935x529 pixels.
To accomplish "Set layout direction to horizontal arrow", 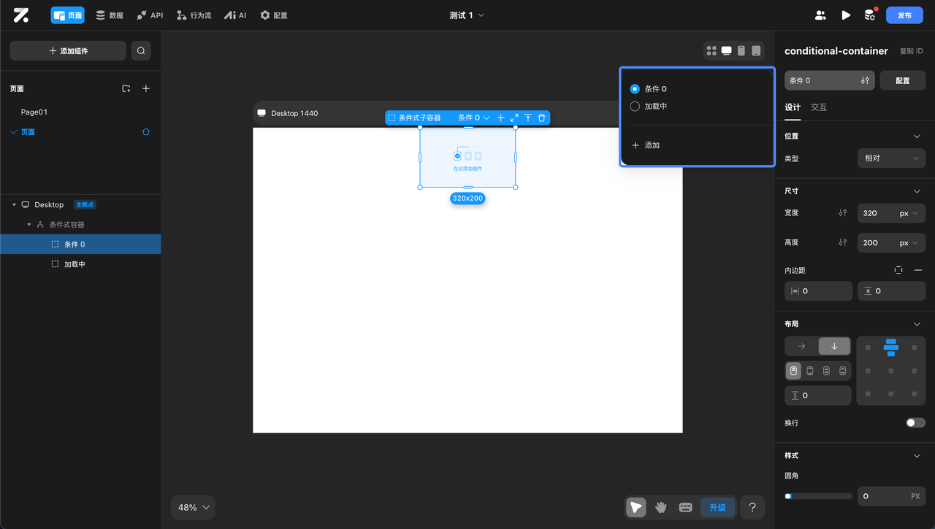I will pyautogui.click(x=801, y=346).
